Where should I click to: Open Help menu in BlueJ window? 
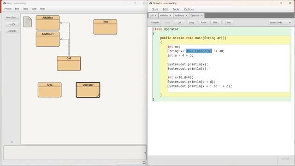[42, 9]
